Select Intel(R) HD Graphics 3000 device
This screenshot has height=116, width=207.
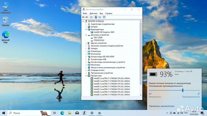point(103,32)
